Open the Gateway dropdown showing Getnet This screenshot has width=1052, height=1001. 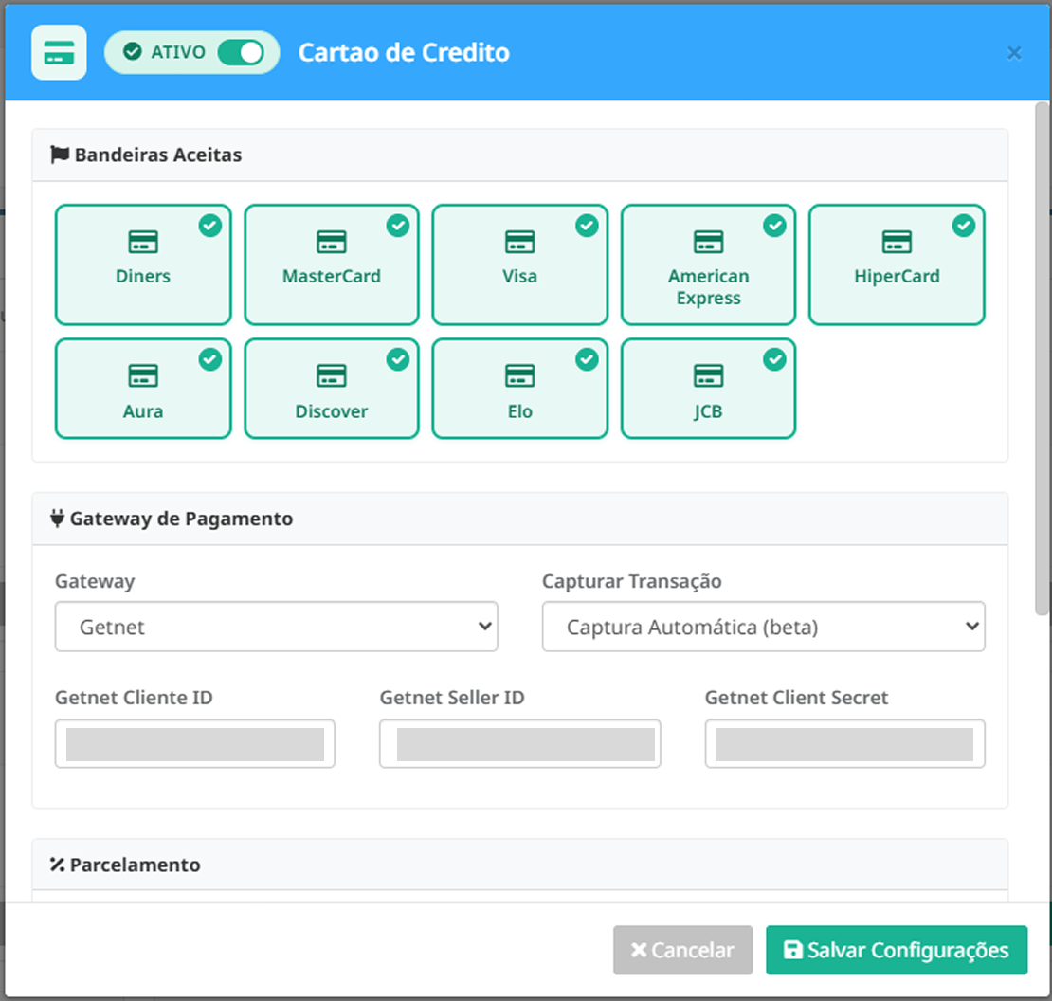[277, 627]
